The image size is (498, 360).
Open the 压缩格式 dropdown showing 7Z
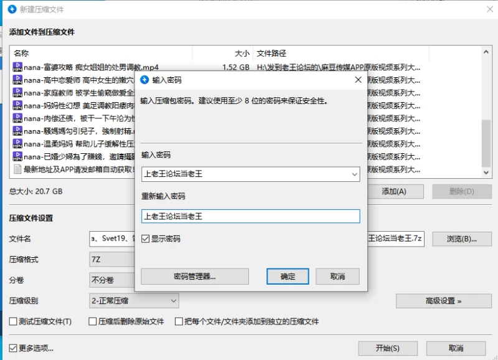click(112, 260)
